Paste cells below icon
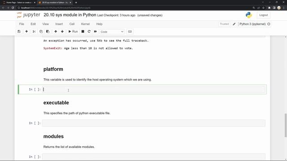 [x=48, y=32]
